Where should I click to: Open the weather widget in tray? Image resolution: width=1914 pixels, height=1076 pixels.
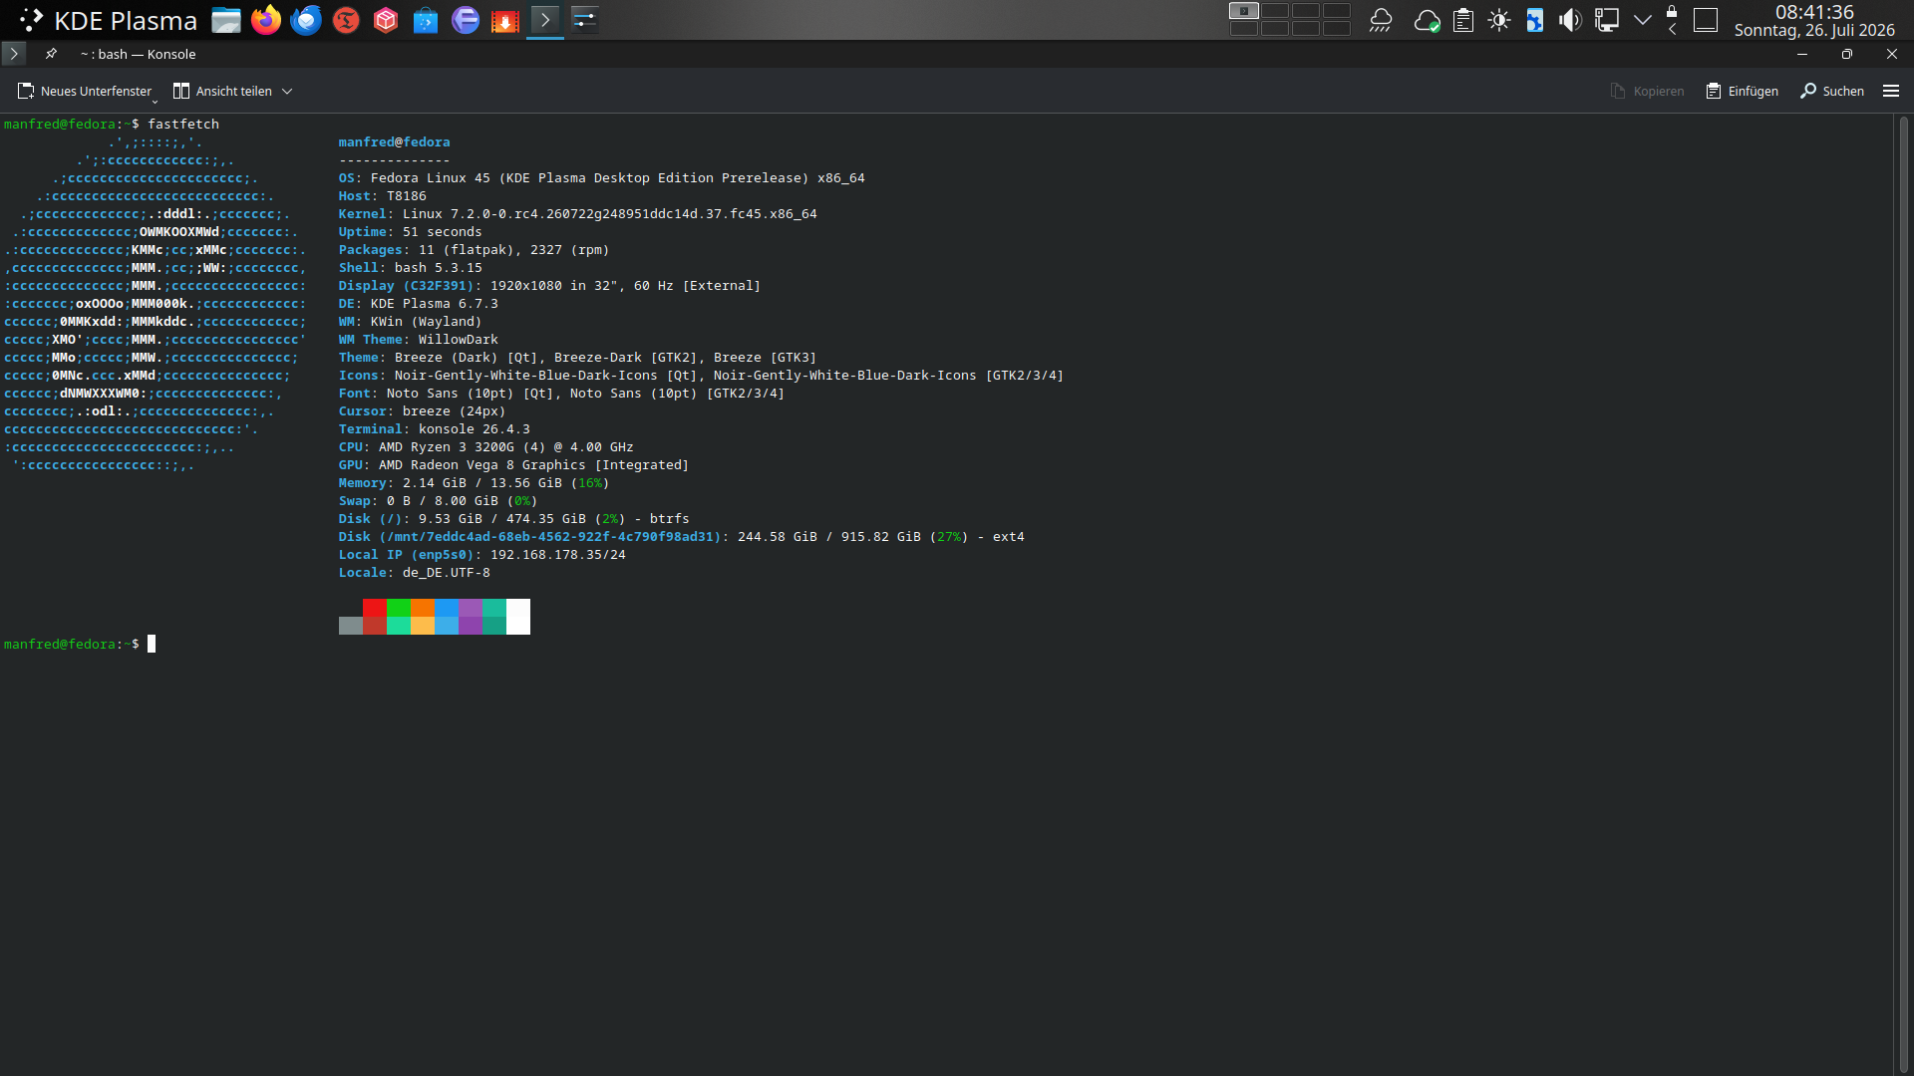[x=1381, y=20]
